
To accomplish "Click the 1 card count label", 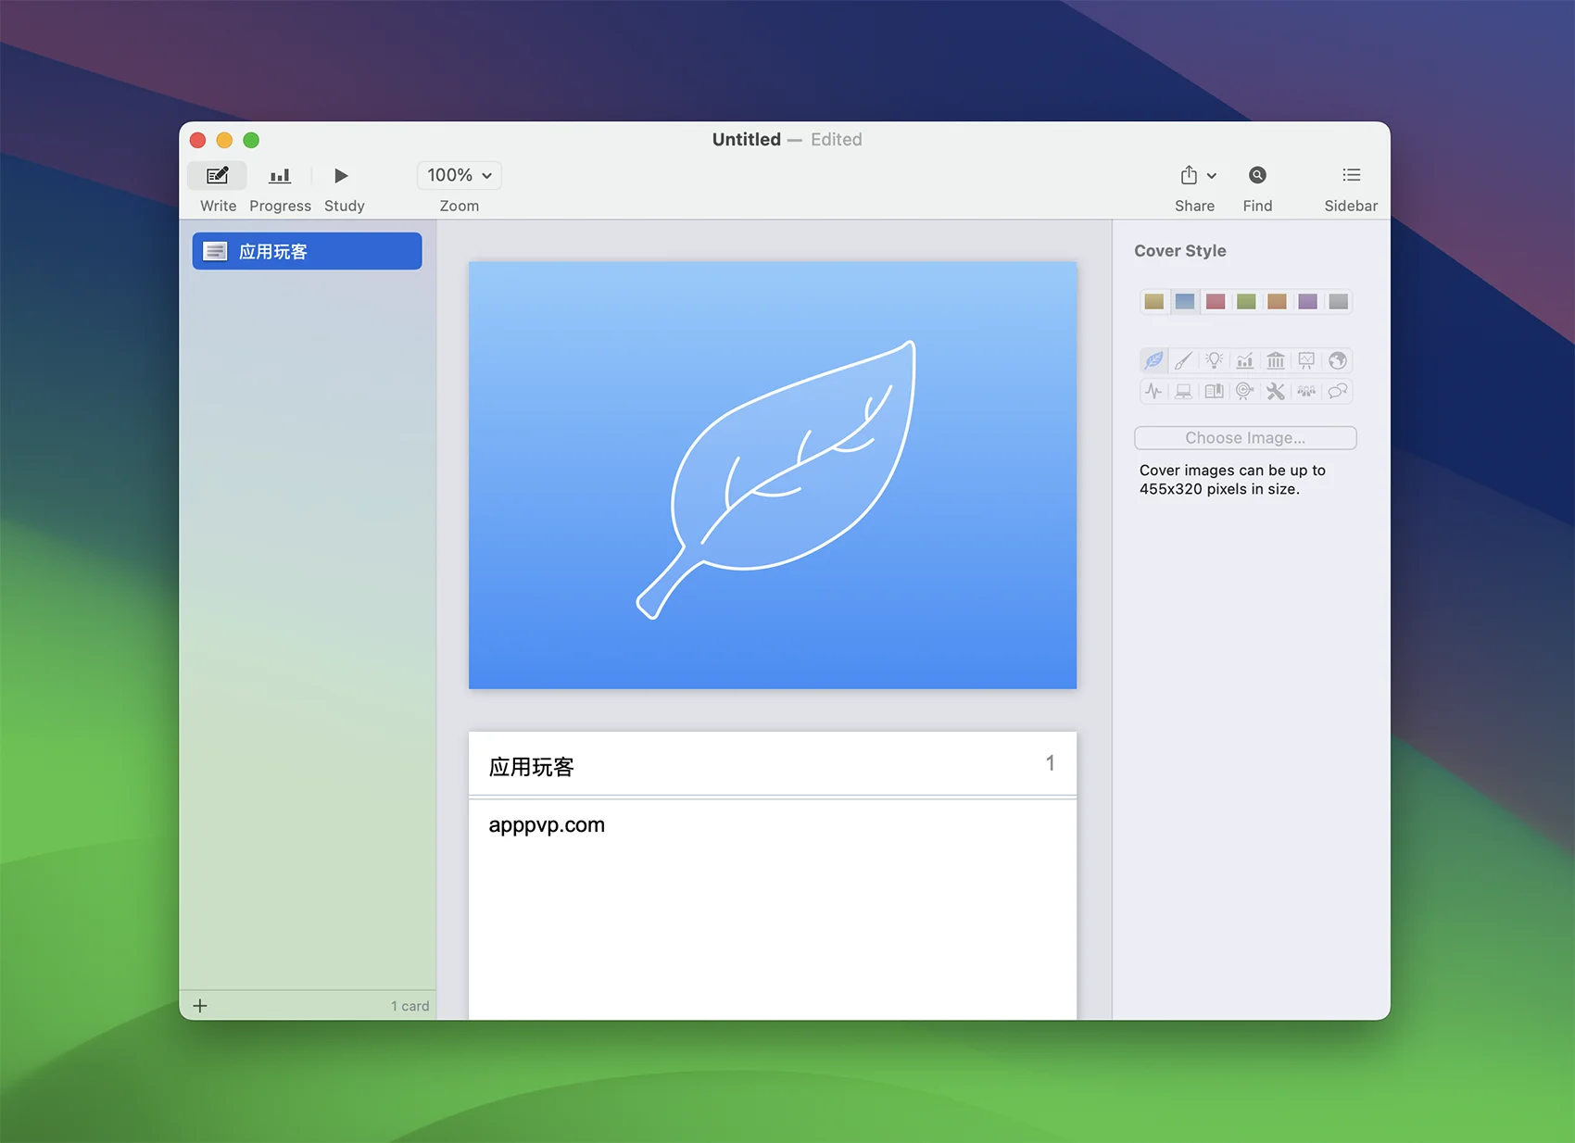I will pyautogui.click(x=409, y=1006).
